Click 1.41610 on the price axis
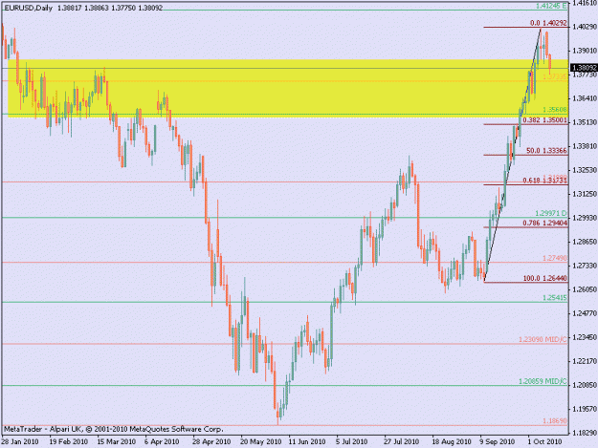 coord(585,3)
